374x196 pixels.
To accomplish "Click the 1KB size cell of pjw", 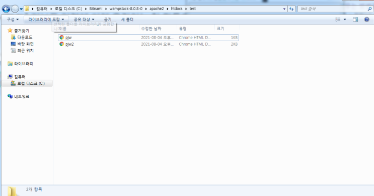I will click(234, 38).
